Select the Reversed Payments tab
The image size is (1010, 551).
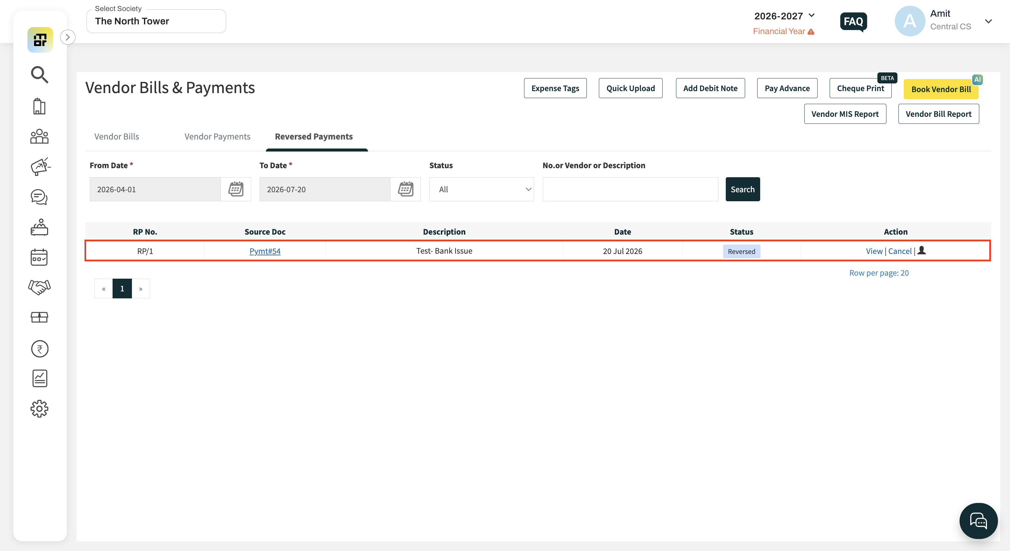[314, 136]
